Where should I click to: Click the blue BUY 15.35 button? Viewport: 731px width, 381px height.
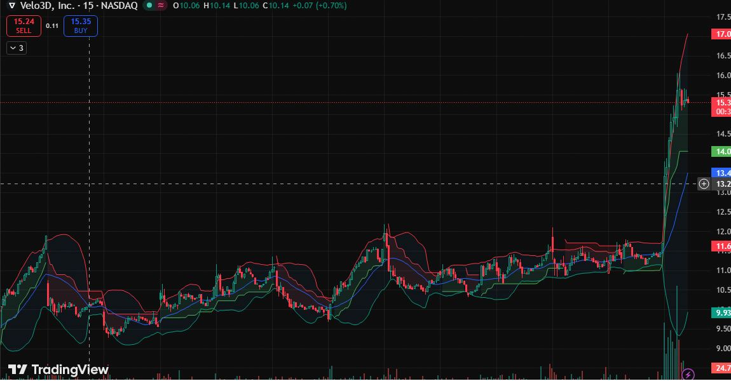[x=81, y=26]
